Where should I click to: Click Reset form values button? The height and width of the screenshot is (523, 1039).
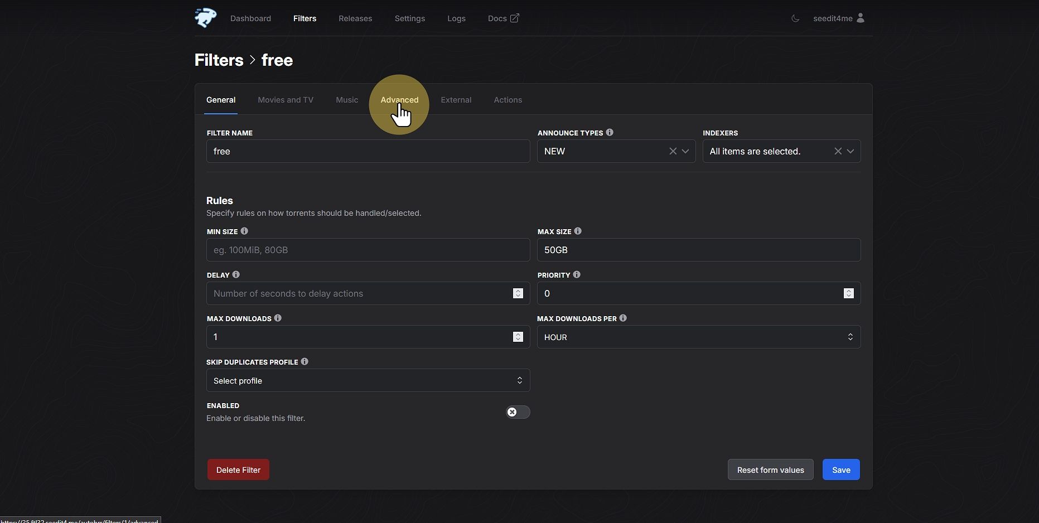coord(770,469)
